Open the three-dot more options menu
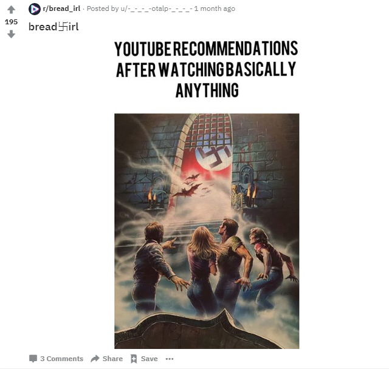The image size is (389, 369). pos(170,359)
